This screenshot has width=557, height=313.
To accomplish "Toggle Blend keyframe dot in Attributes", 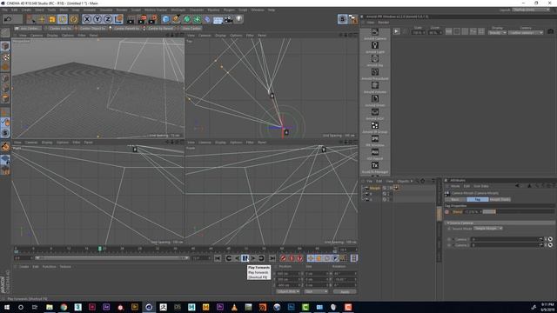I will [x=446, y=212].
